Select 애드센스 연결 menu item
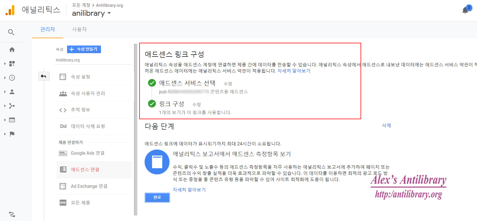The image size is (477, 221). (x=94, y=170)
